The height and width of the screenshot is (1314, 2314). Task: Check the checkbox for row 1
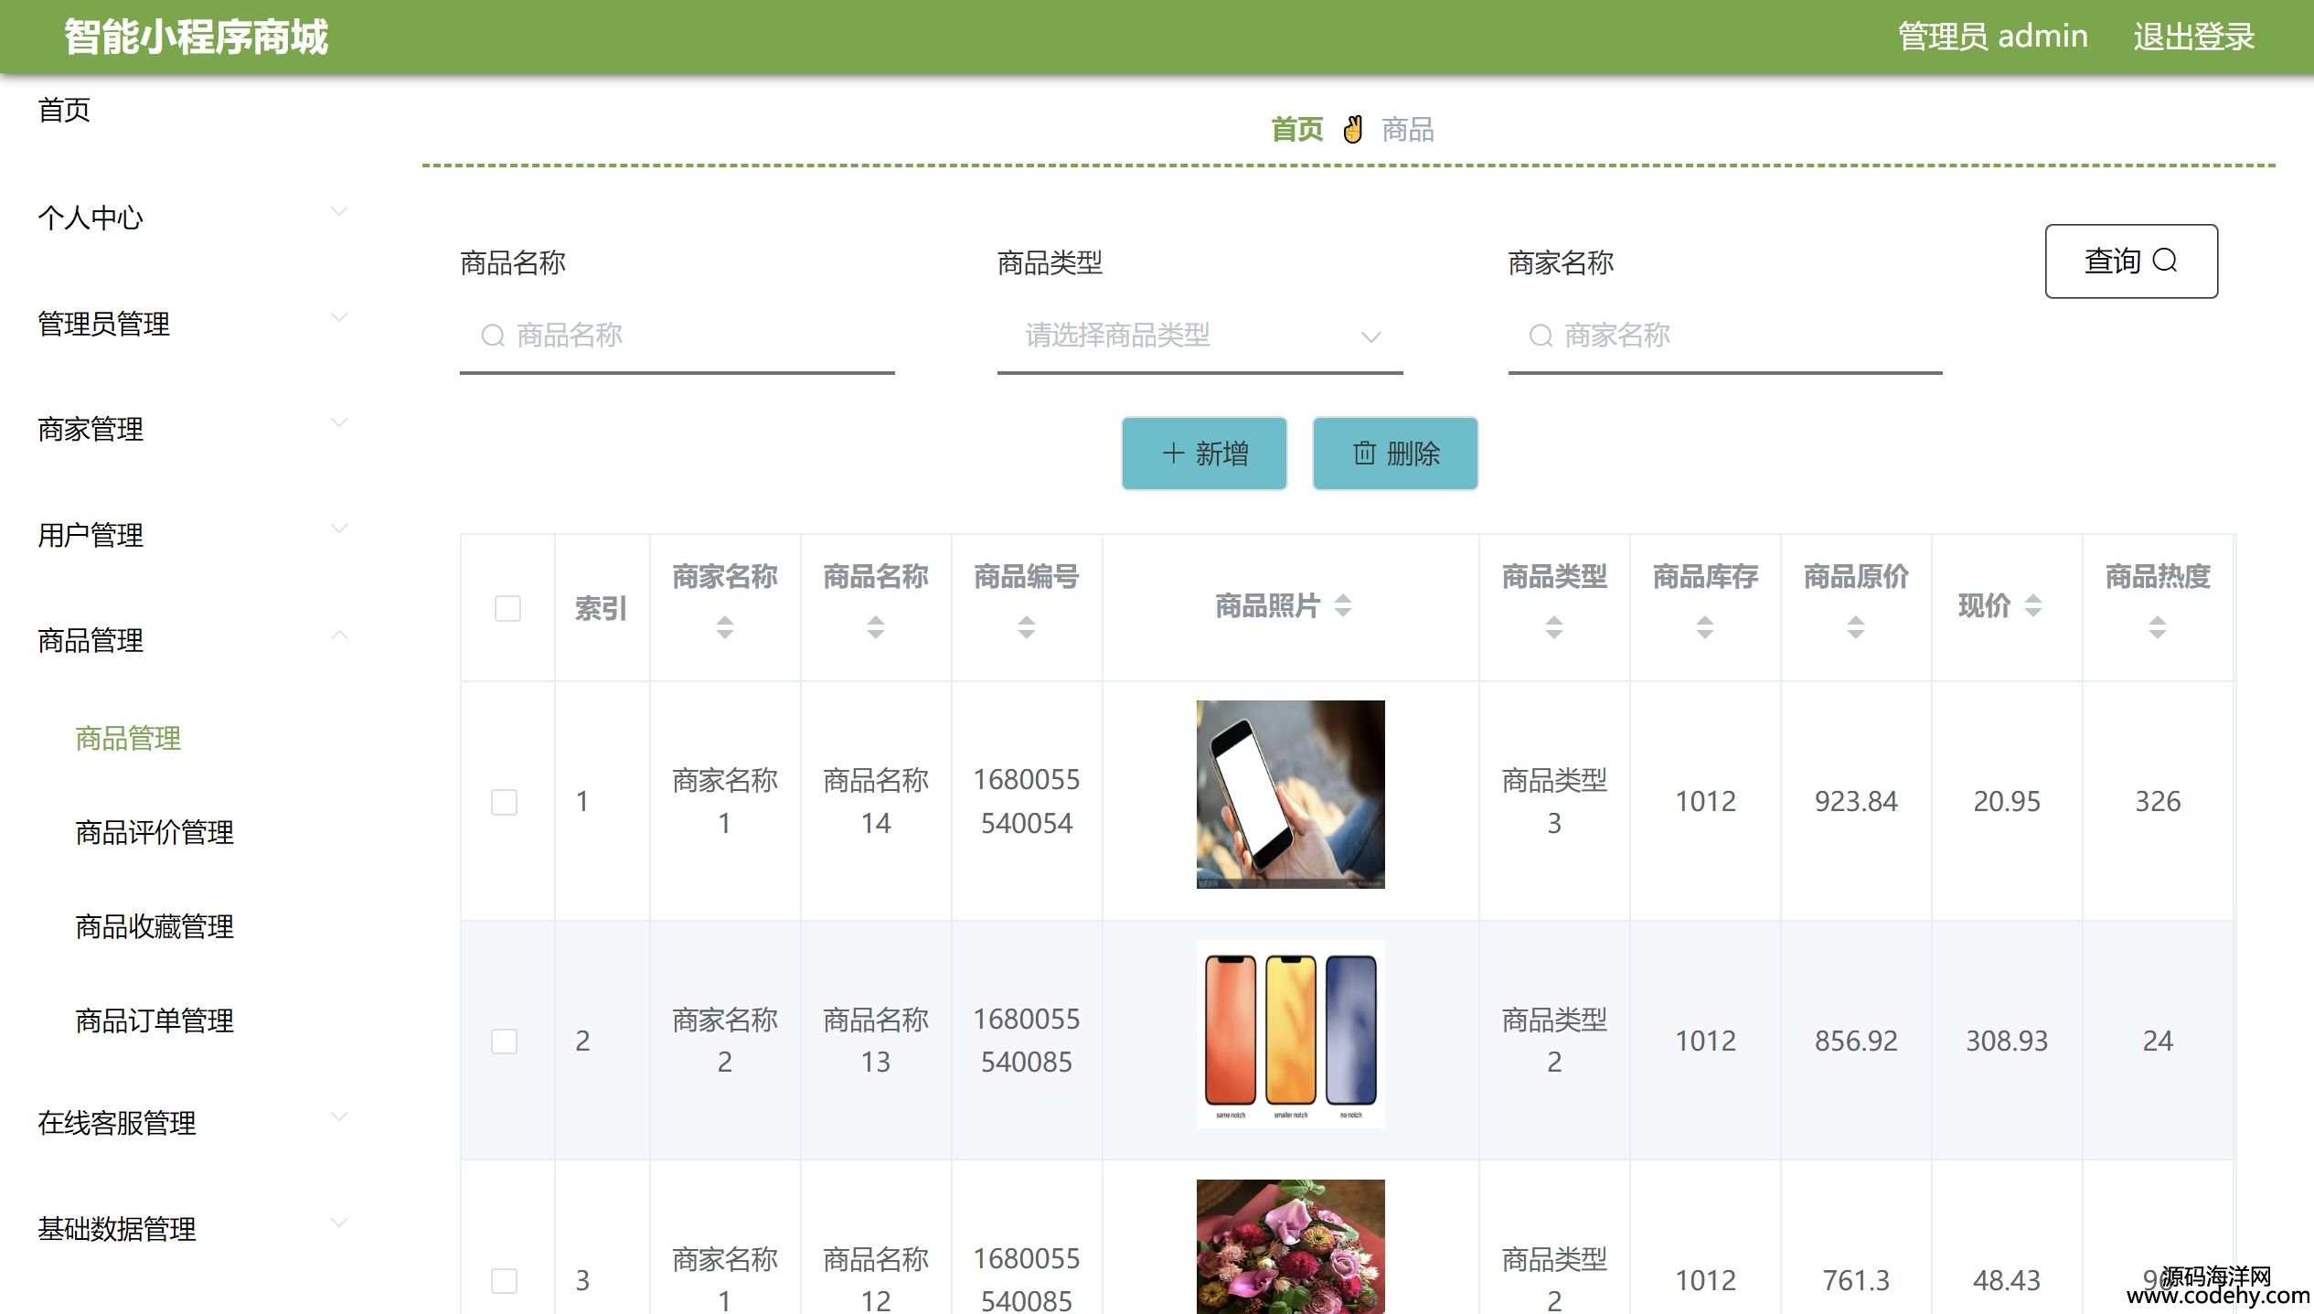tap(504, 802)
